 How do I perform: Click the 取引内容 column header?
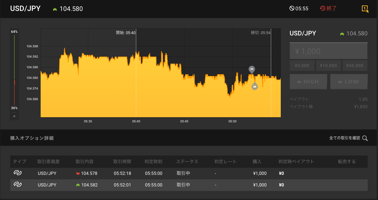click(x=84, y=162)
